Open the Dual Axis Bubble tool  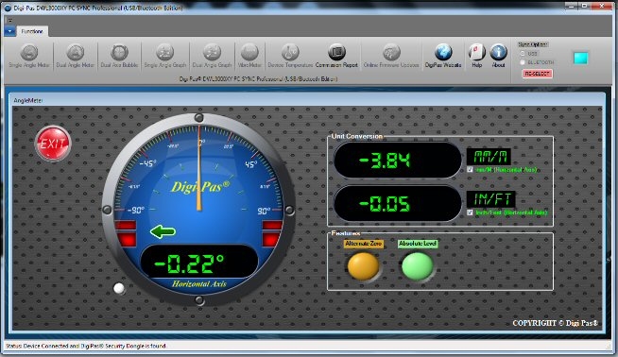pyautogui.click(x=119, y=57)
